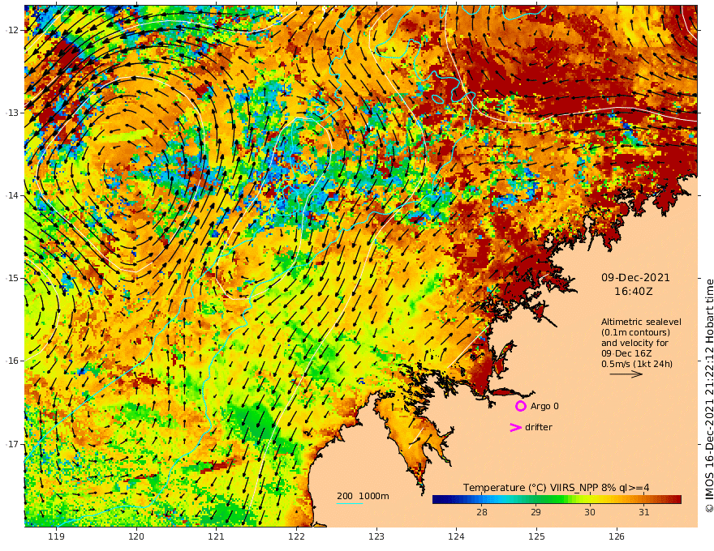The width and height of the screenshot is (714, 551).
Task: Click latitude axis label -17
Action: pyautogui.click(x=12, y=444)
